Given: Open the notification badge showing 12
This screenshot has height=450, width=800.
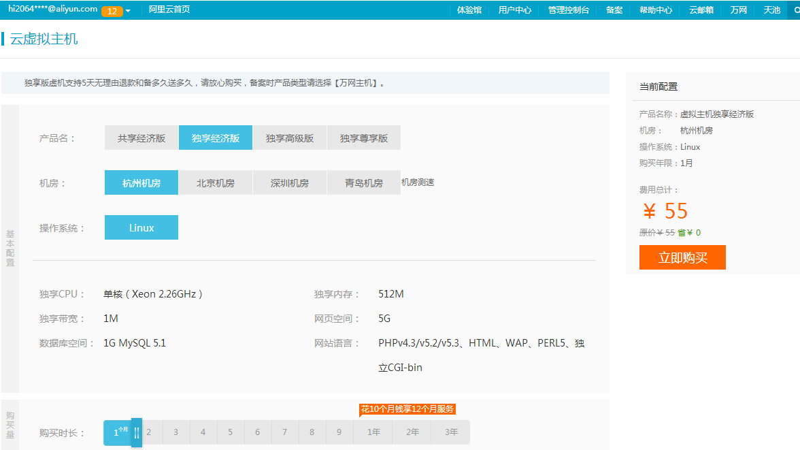Looking at the screenshot, I should pos(112,11).
